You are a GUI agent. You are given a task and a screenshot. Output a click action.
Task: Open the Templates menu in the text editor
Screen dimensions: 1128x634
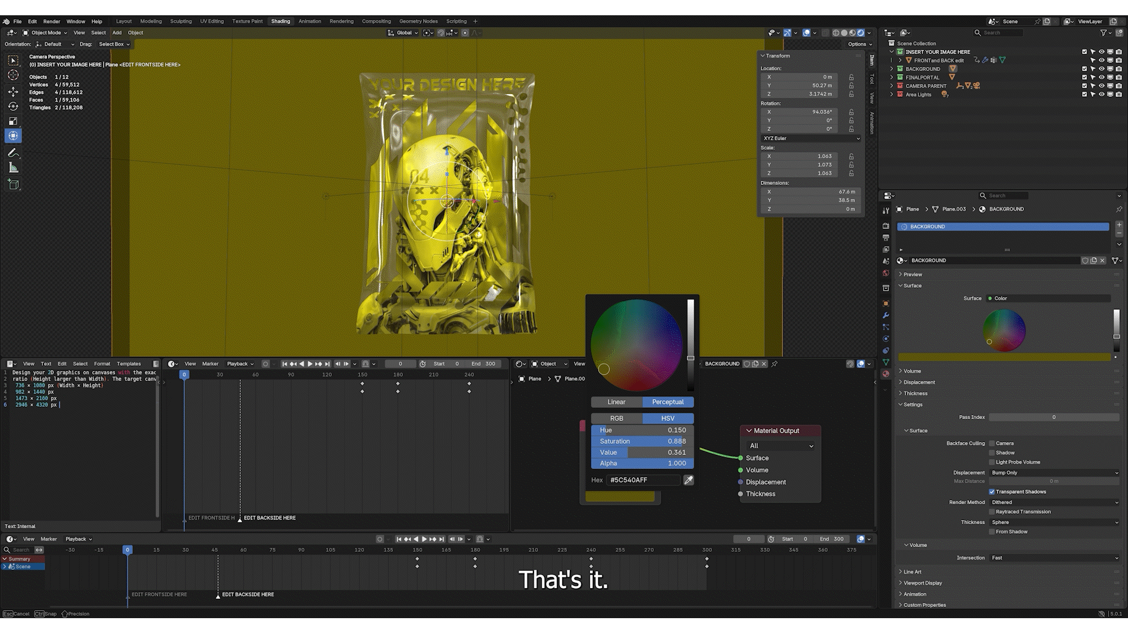[x=129, y=364]
